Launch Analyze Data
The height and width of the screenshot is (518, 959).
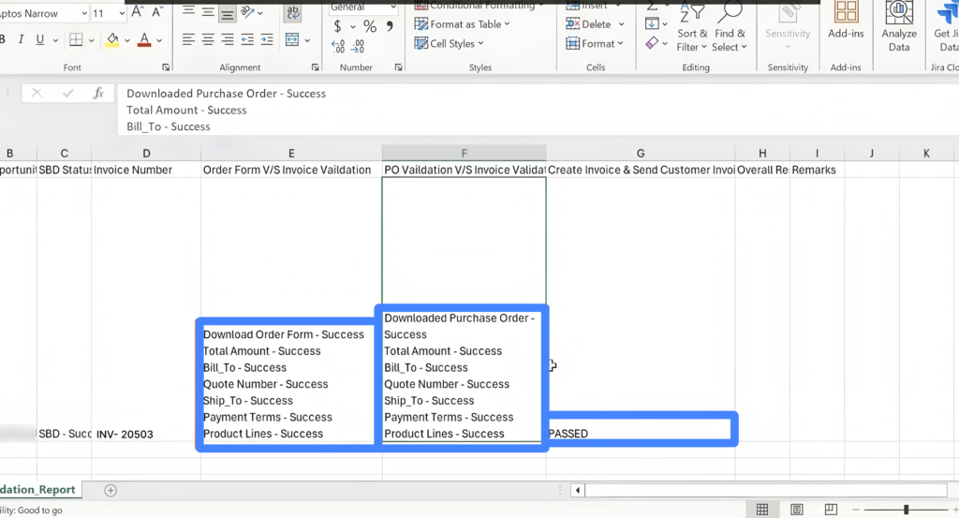(899, 26)
